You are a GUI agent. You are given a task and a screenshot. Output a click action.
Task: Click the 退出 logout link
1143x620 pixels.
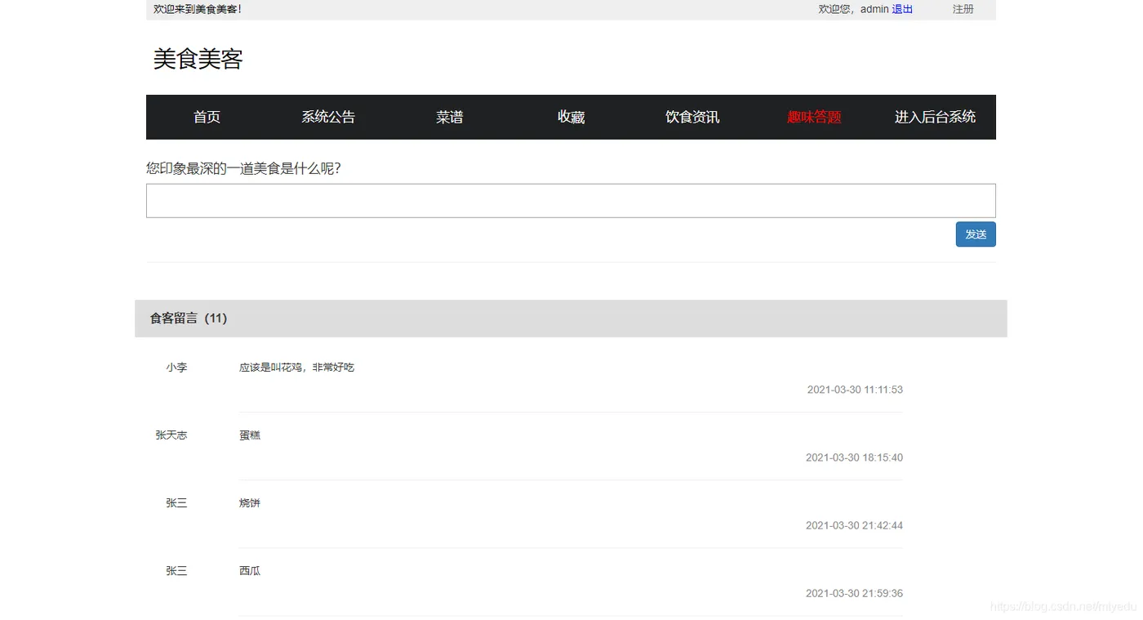click(902, 9)
